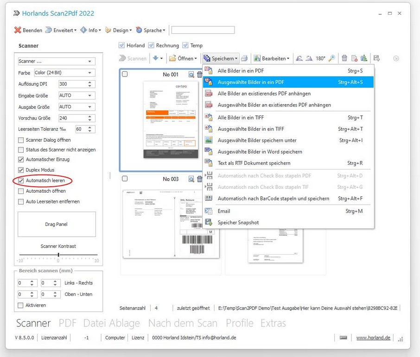Choose Ausgewählte Bilder an existierendes PDF anhängen
Viewport: 420px width, 357px height.
pyautogui.click(x=288, y=105)
